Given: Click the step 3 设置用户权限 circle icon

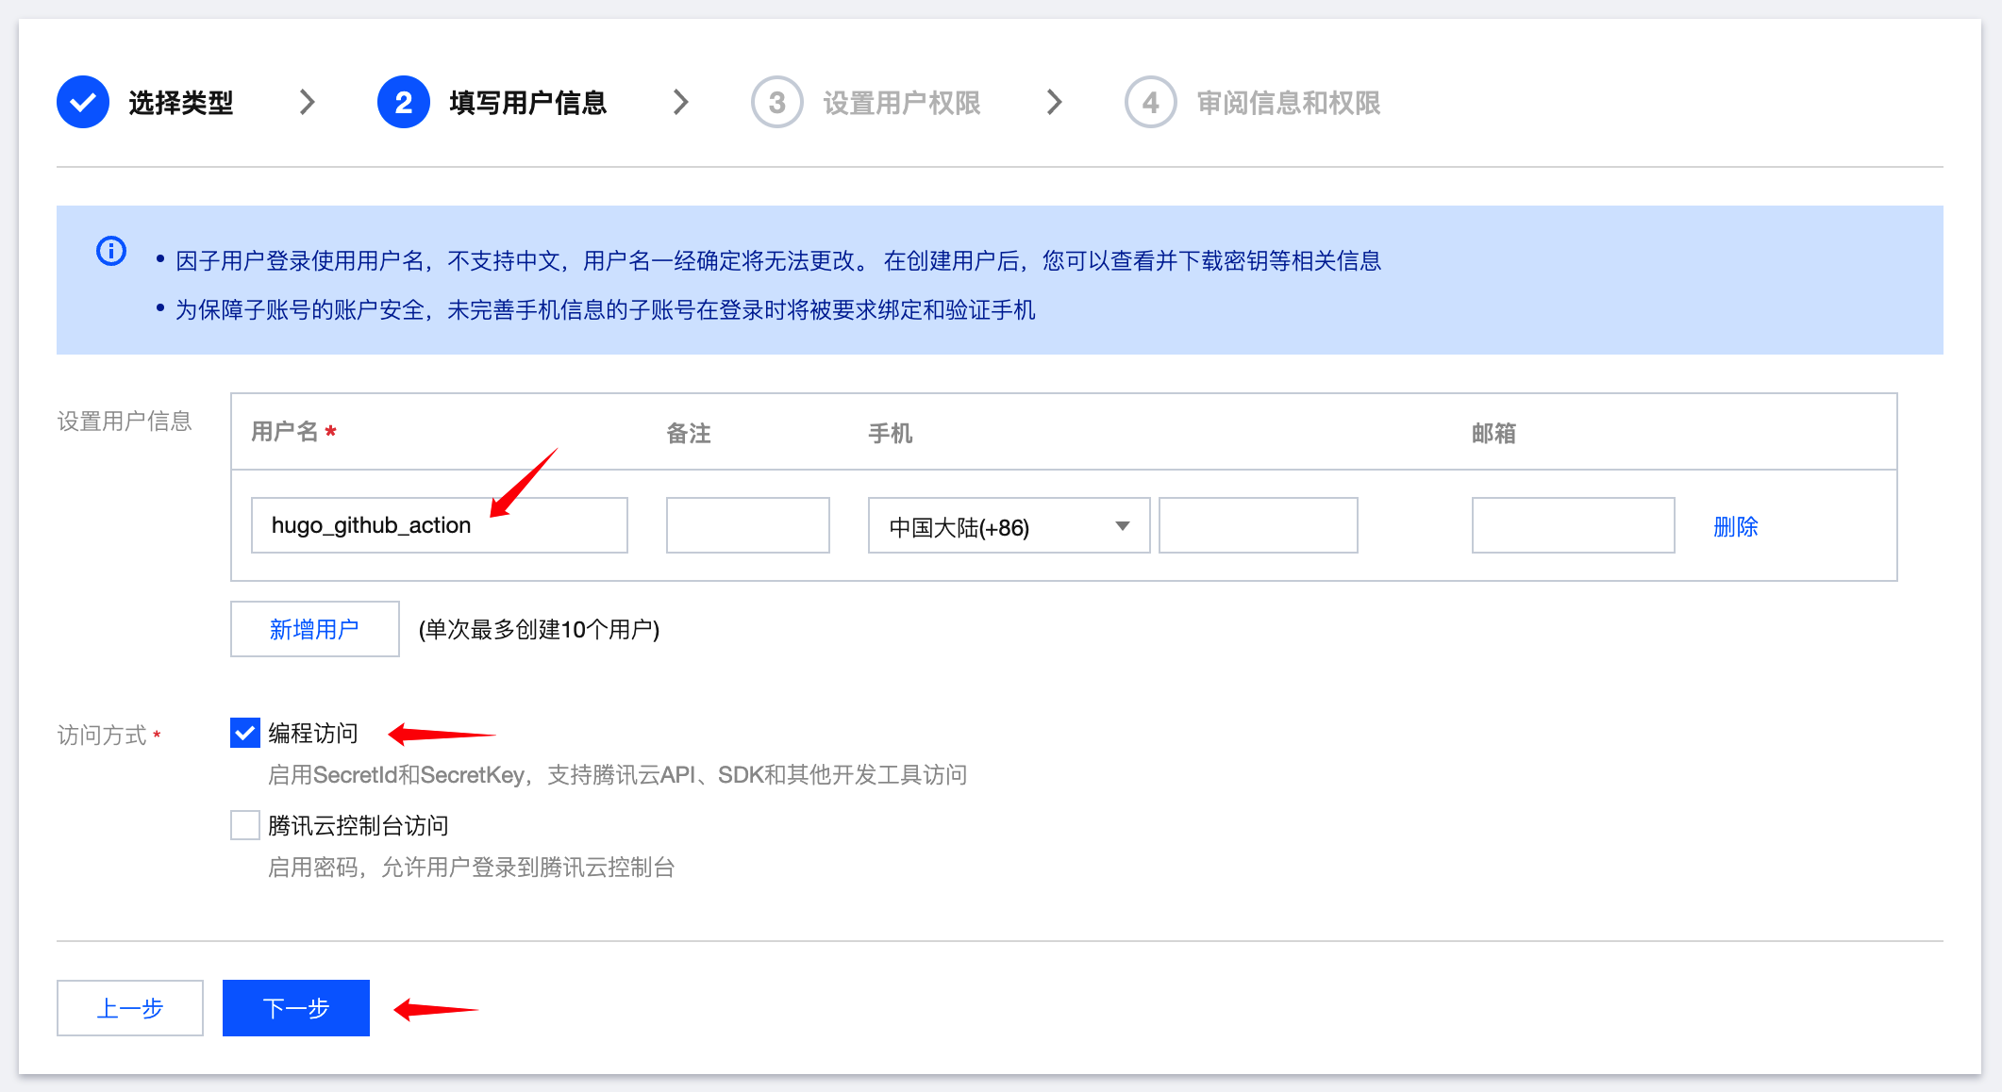Looking at the screenshot, I should point(776,102).
